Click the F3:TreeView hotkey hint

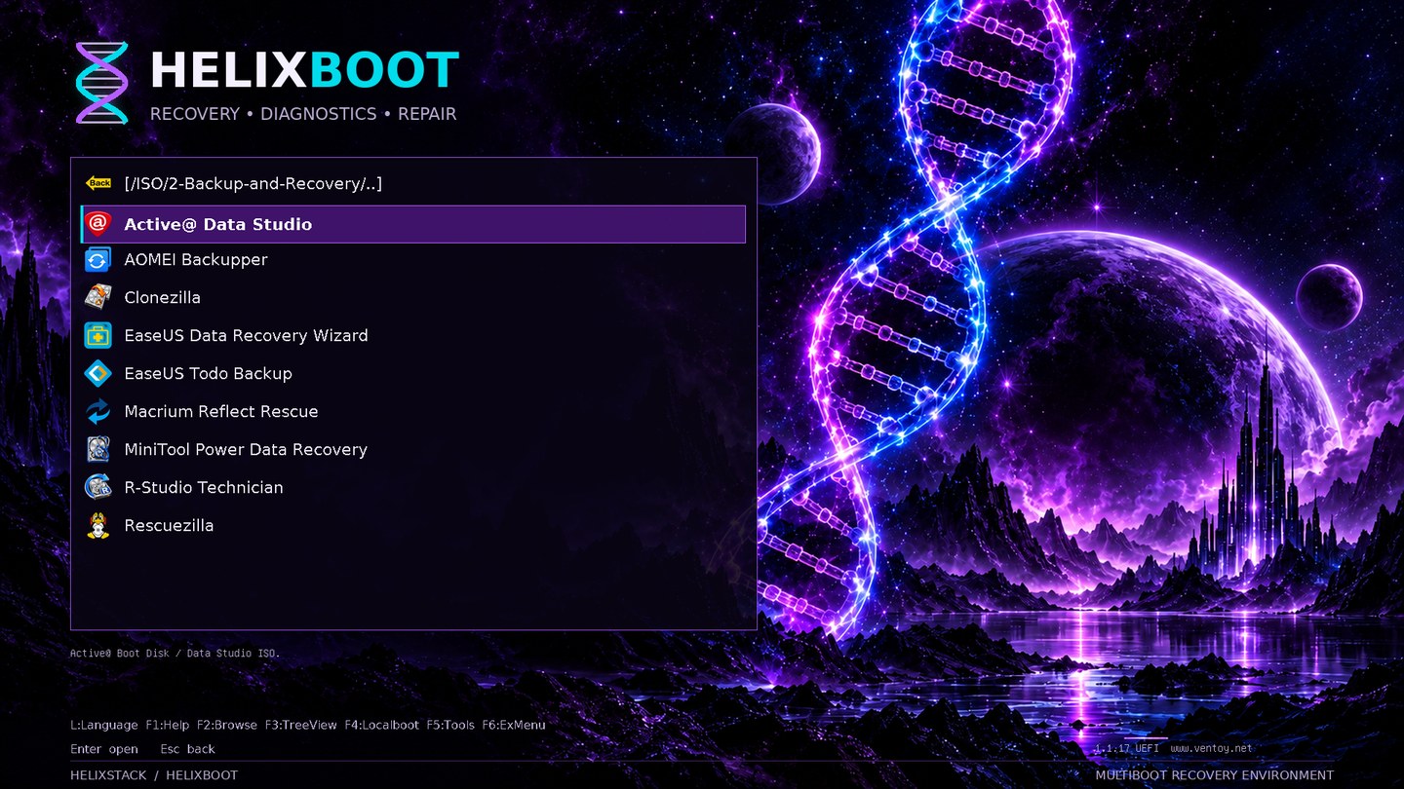[x=301, y=725]
